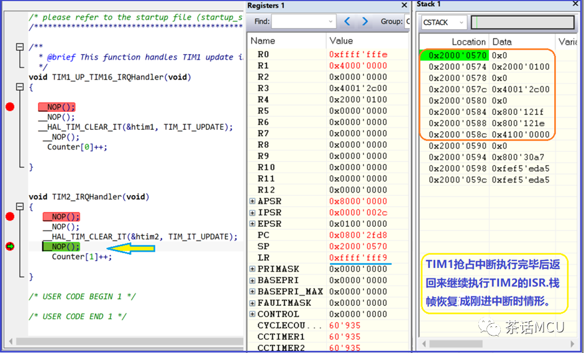
Task: Click Stack panel scroll-right arrow
Action: click(572, 343)
